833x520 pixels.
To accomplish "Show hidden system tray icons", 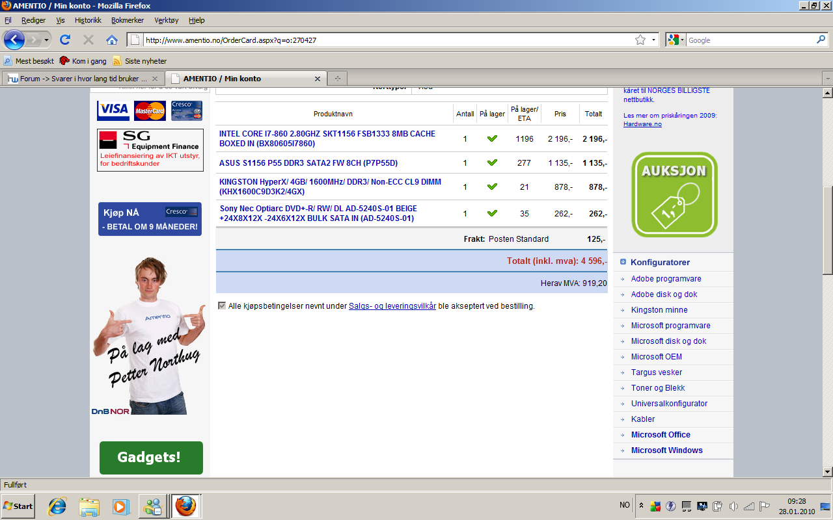I will click(x=641, y=506).
